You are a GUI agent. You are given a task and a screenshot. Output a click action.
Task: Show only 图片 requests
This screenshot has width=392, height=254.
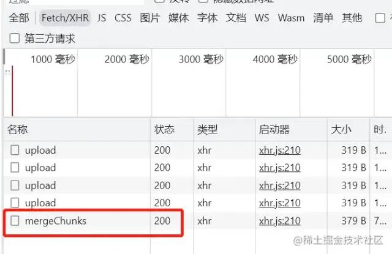click(149, 18)
